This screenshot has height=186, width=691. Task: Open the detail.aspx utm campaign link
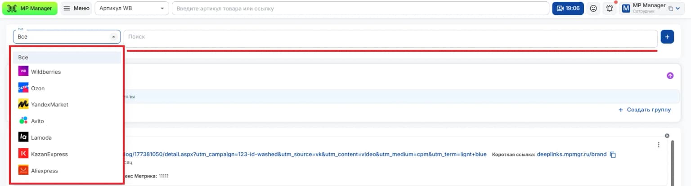tap(305, 154)
